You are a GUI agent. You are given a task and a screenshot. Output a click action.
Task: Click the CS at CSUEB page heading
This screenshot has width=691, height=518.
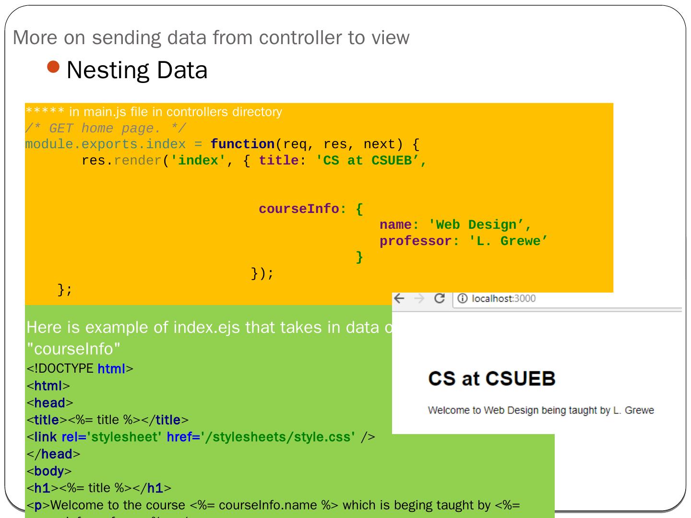pyautogui.click(x=491, y=378)
